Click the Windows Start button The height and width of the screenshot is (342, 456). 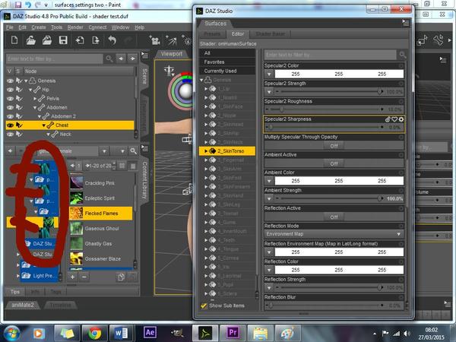(11, 334)
